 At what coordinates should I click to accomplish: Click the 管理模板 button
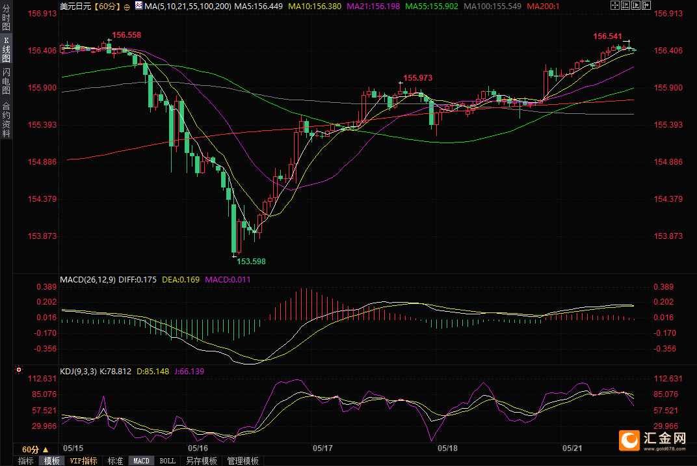[x=243, y=461]
